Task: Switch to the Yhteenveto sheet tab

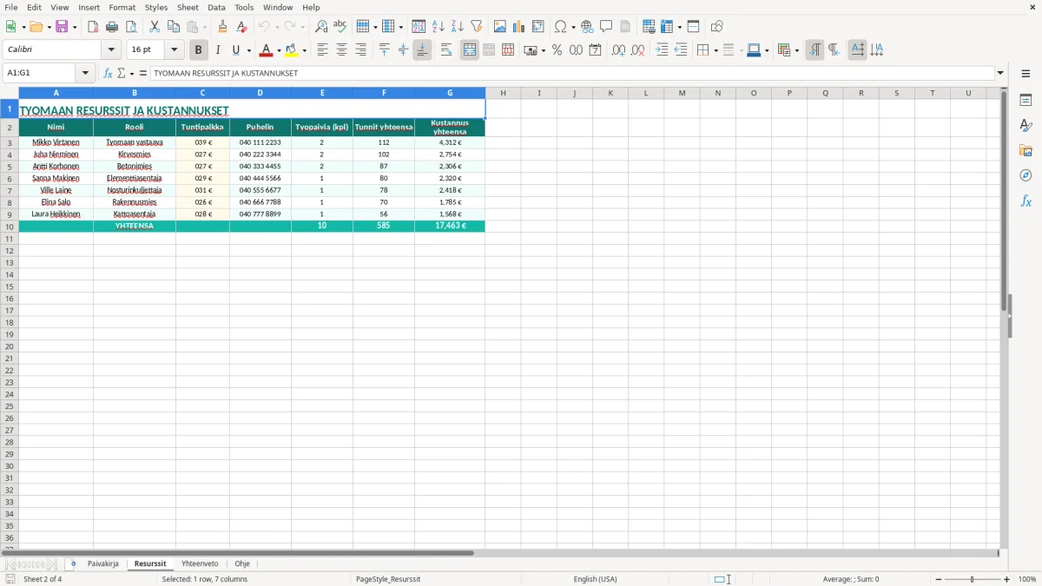Action: (200, 564)
